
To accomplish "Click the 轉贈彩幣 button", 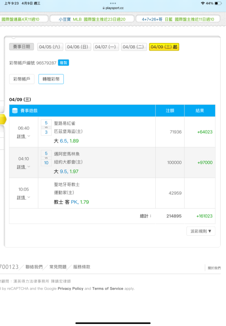I will (x=51, y=79).
